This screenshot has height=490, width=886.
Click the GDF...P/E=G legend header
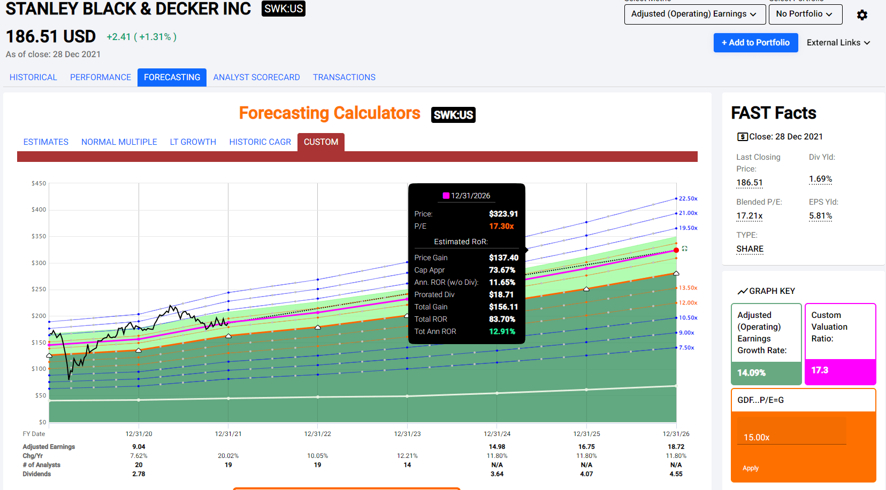pos(804,400)
